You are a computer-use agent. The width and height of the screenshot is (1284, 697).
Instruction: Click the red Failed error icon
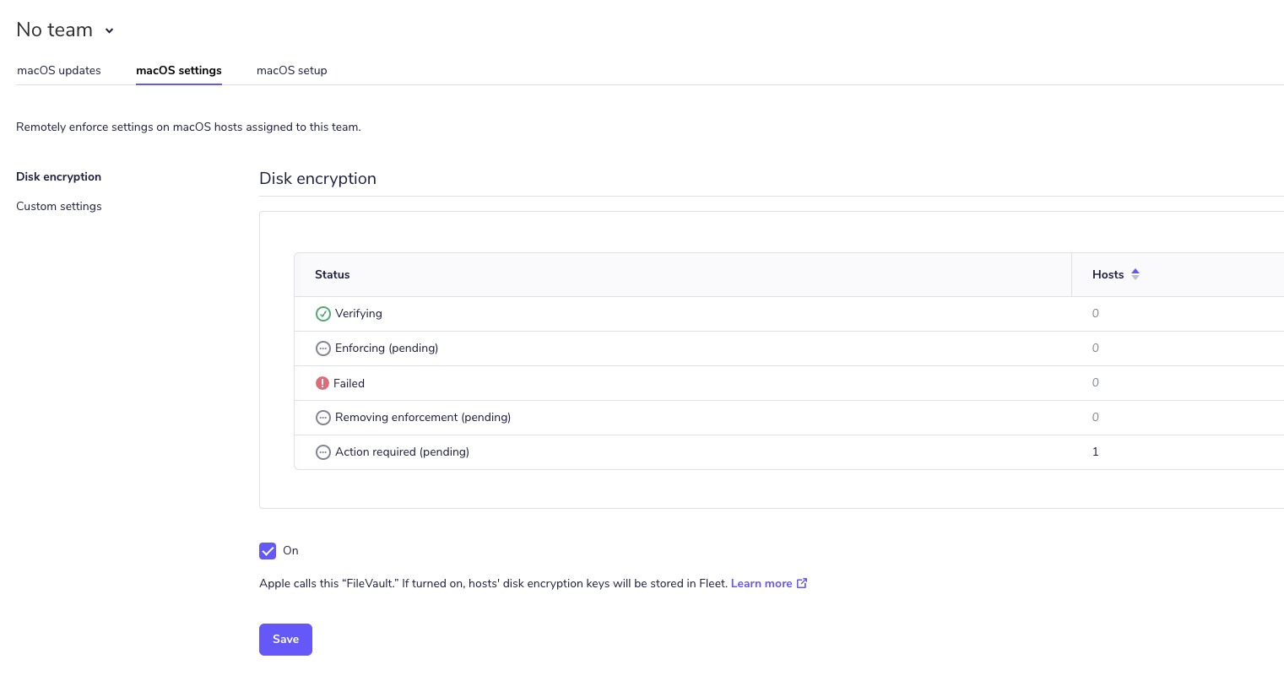323,382
